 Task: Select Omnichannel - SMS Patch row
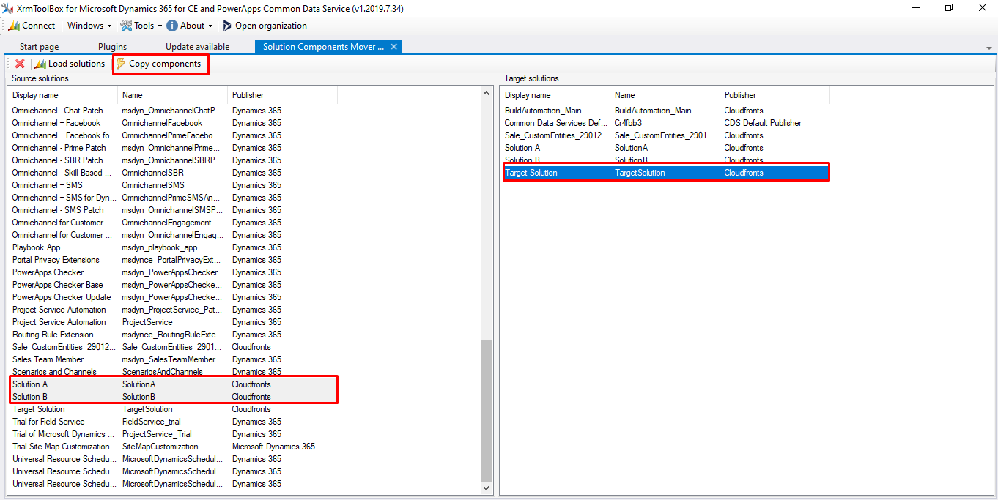click(x=172, y=210)
